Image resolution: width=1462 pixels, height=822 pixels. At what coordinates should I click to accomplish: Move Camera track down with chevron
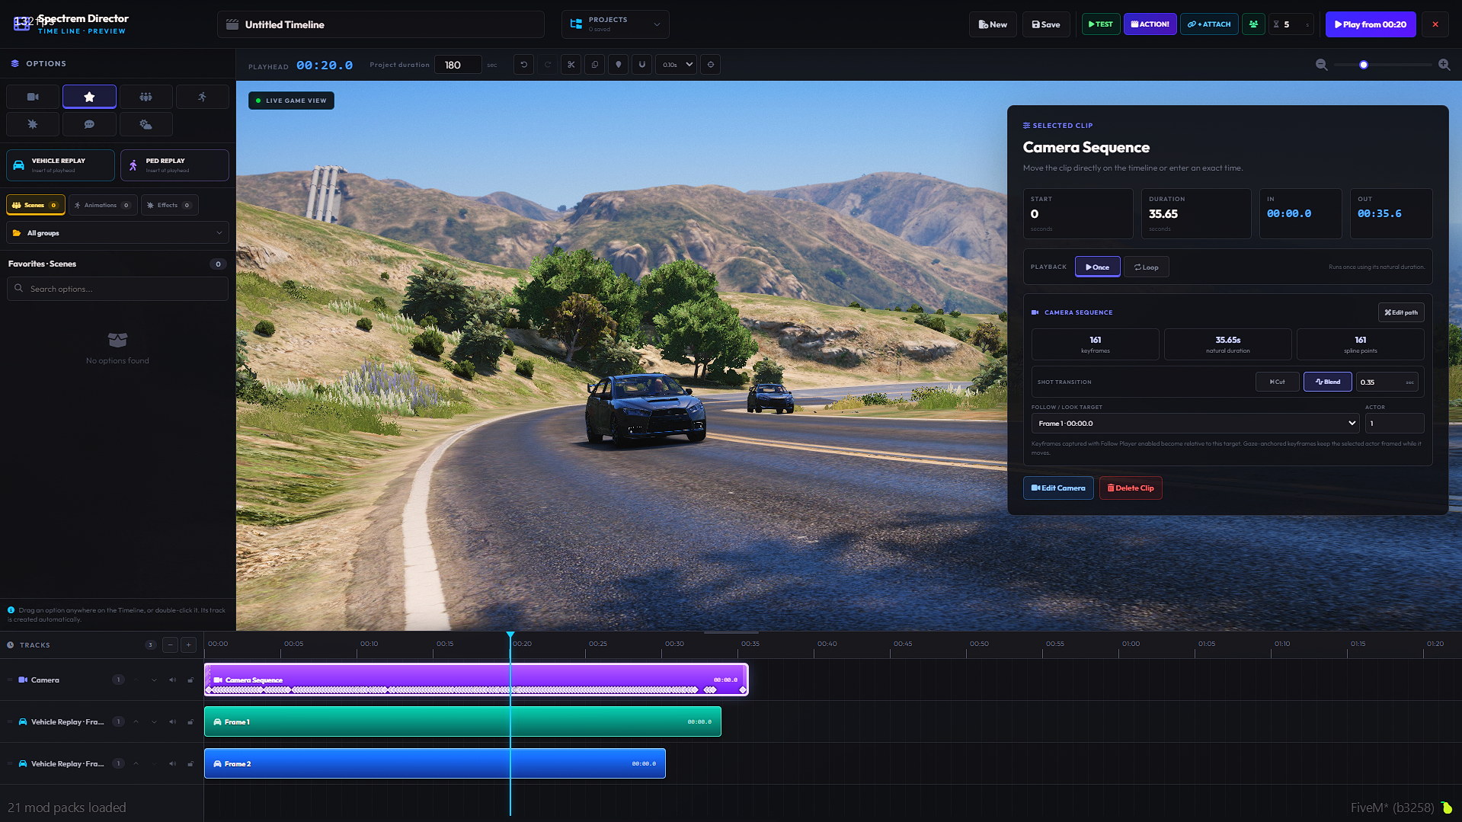pos(154,680)
